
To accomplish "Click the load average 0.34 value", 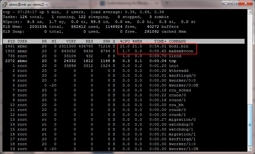I will (130, 12).
